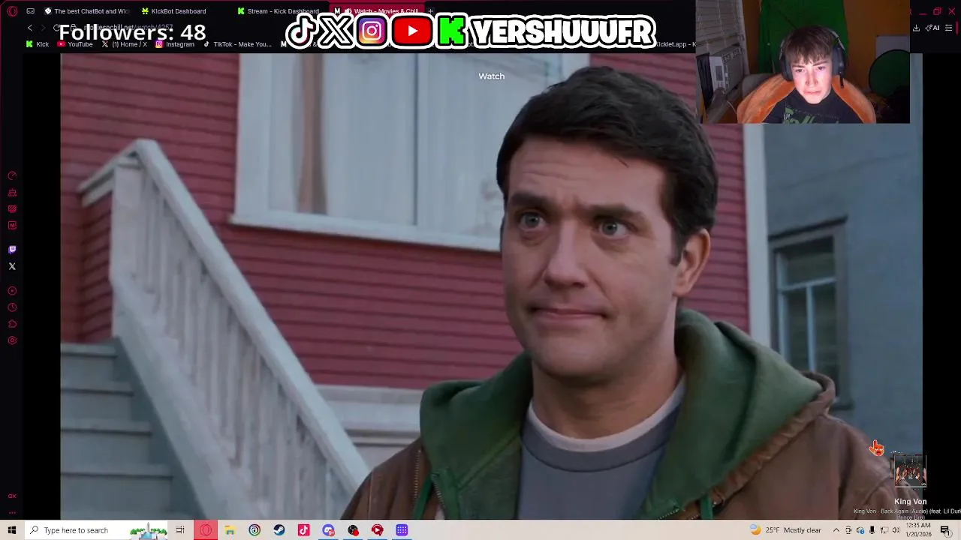This screenshot has height=540, width=961.
Task: Switch to the KickBot Dashboard tab
Action: [179, 11]
